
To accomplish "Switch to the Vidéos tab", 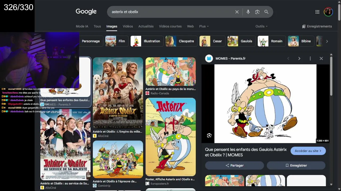I will (x=128, y=26).
